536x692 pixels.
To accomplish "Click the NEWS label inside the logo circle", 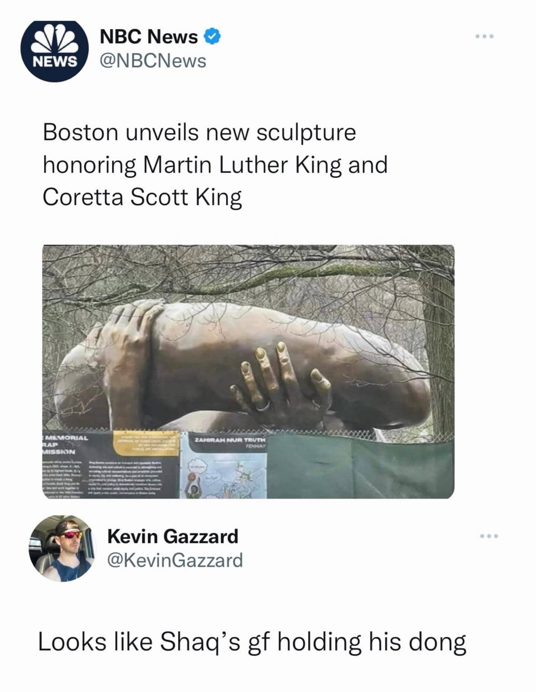I will point(55,61).
